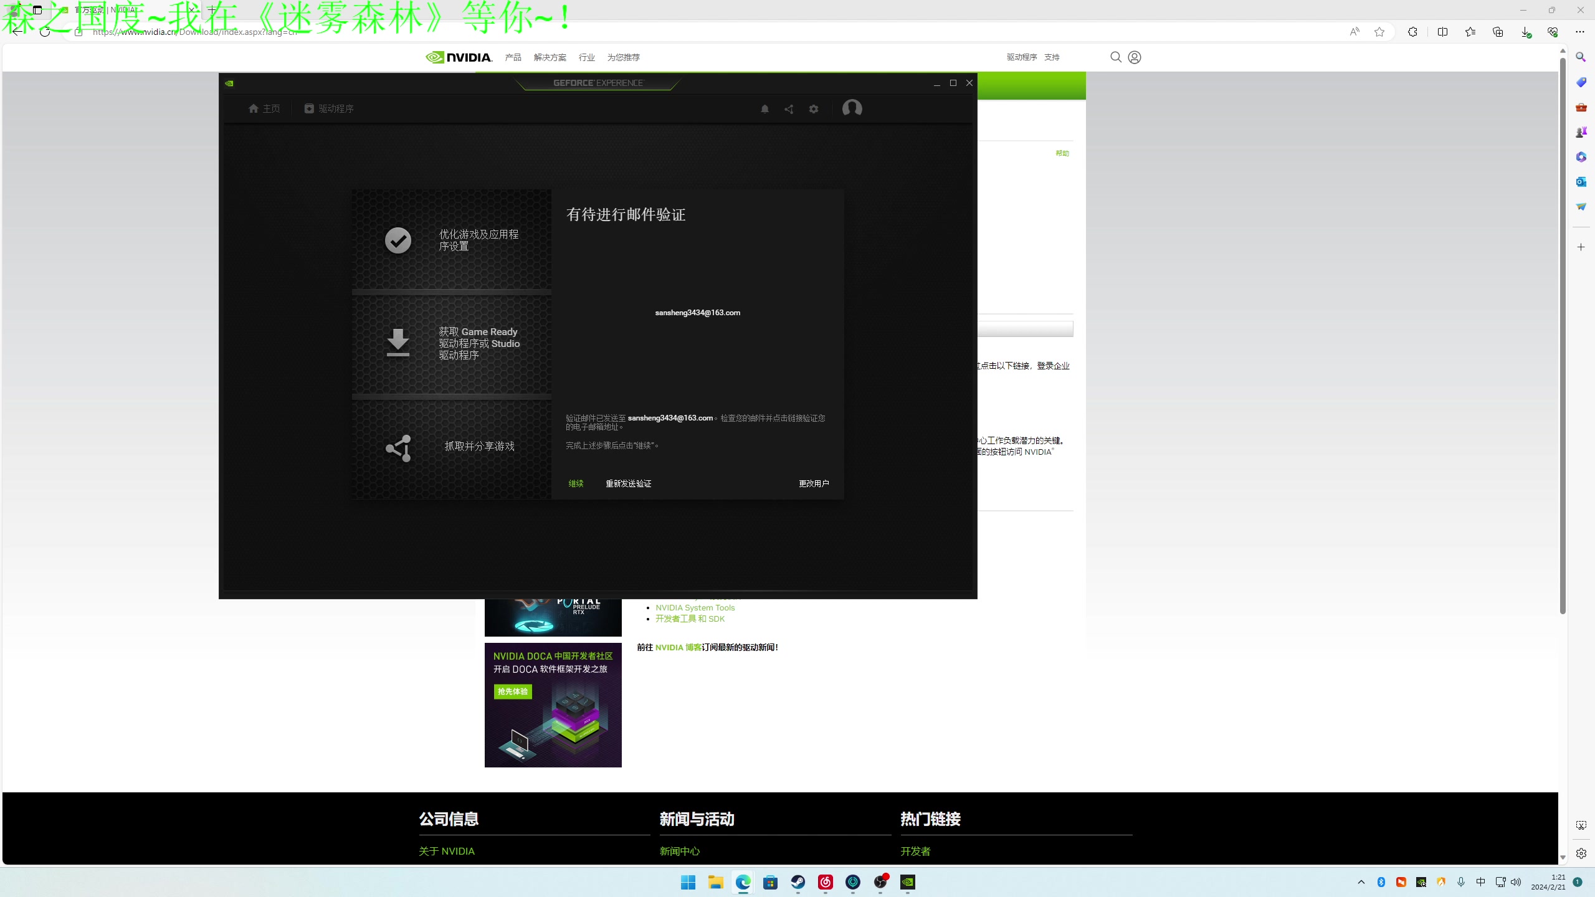This screenshot has width=1595, height=897.
Task: Click the share icon in GeForce Experience toolbar
Action: [789, 109]
